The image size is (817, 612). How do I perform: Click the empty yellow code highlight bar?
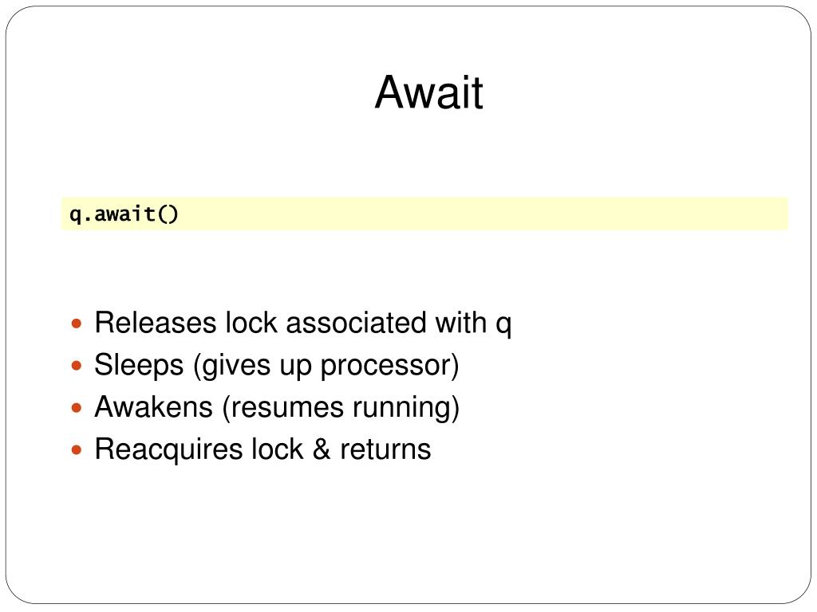[424, 214]
